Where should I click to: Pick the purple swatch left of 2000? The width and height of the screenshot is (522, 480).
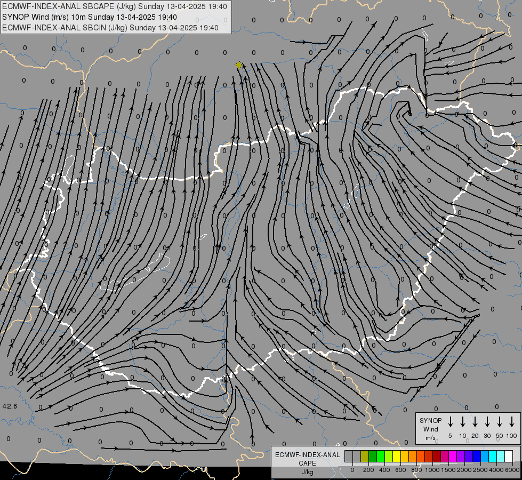click(x=461, y=456)
